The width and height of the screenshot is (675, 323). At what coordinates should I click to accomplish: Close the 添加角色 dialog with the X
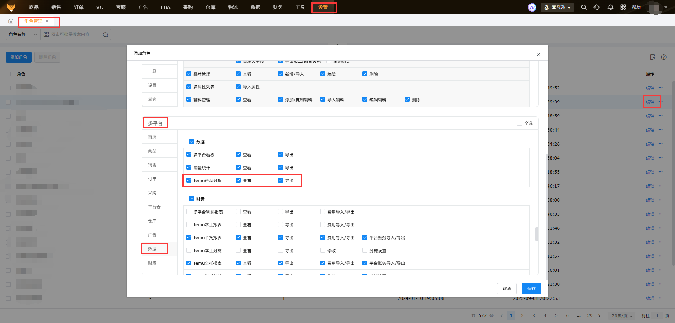coord(539,54)
